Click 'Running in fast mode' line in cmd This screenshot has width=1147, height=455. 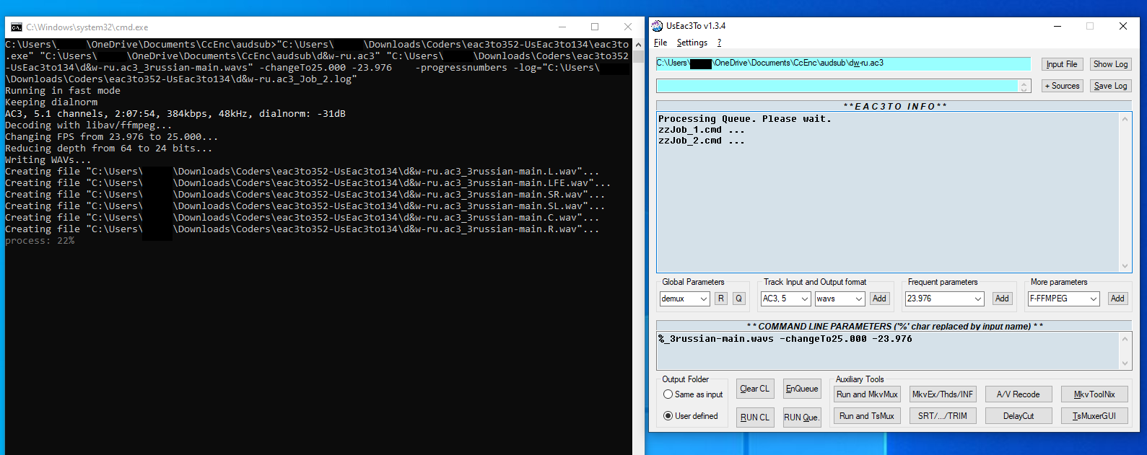(x=63, y=91)
